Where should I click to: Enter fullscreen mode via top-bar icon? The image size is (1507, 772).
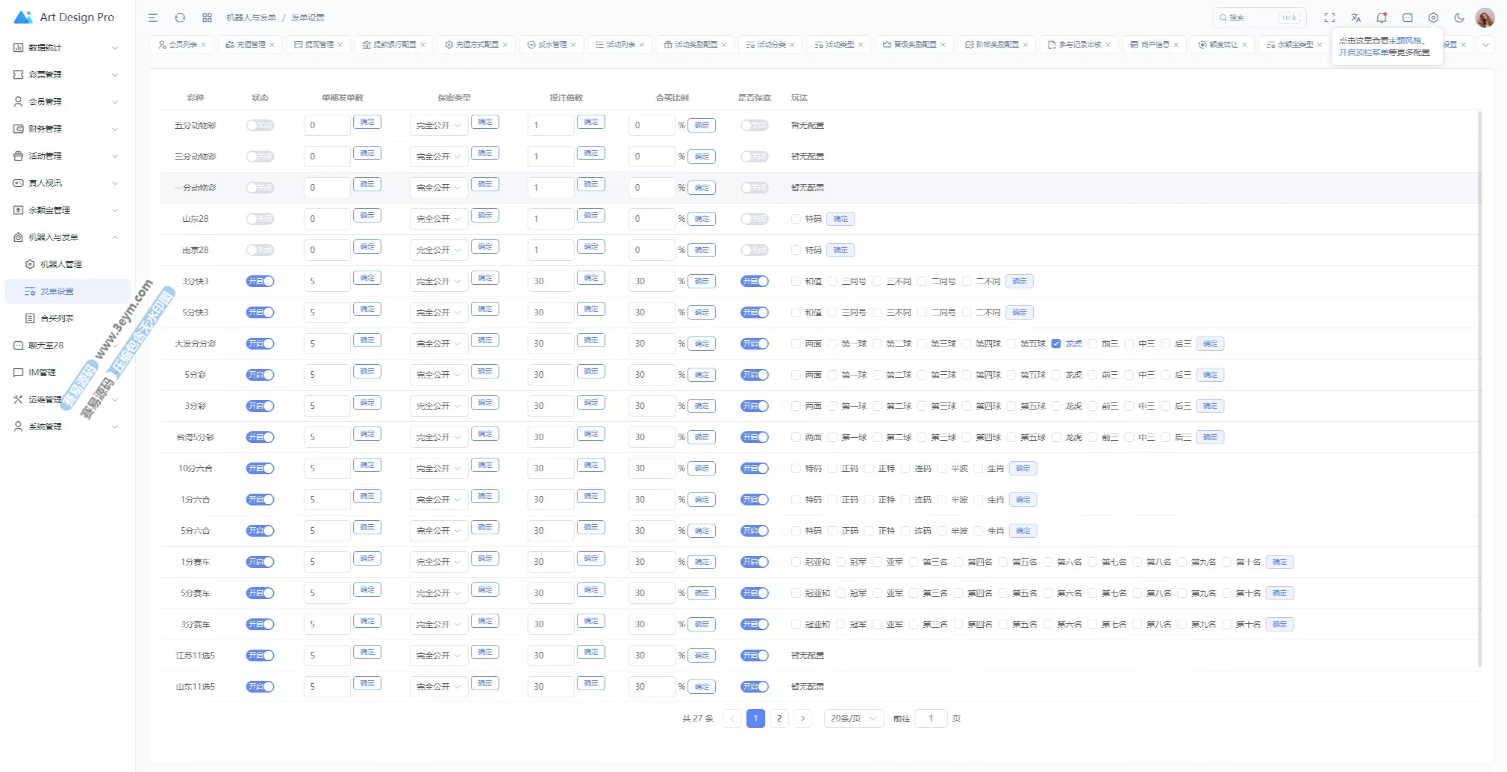[1330, 18]
